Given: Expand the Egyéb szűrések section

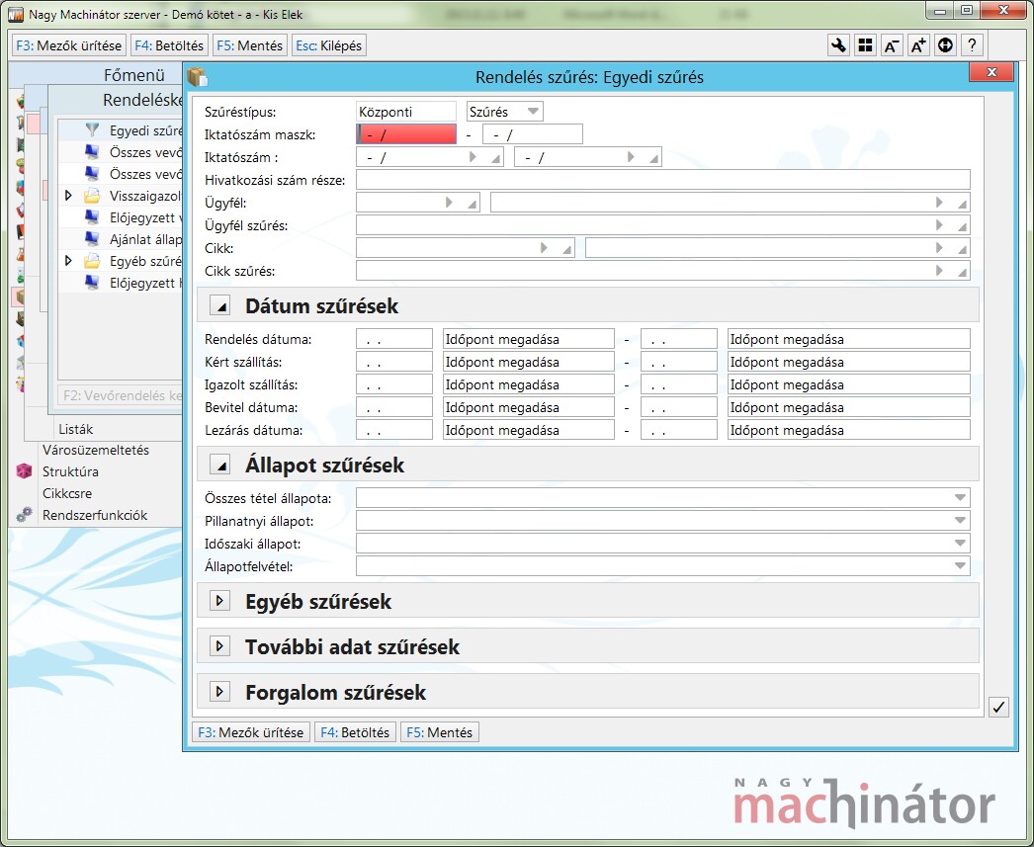Looking at the screenshot, I should [219, 601].
